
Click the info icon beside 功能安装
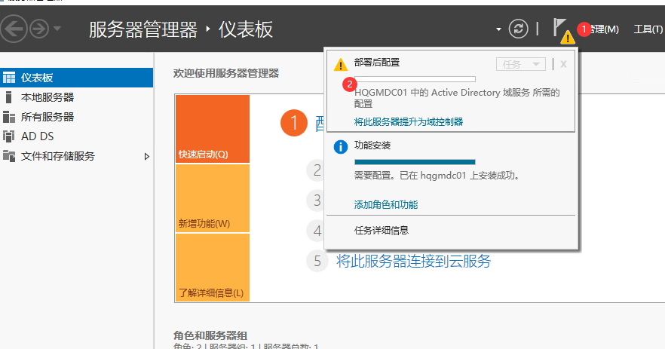coord(341,147)
